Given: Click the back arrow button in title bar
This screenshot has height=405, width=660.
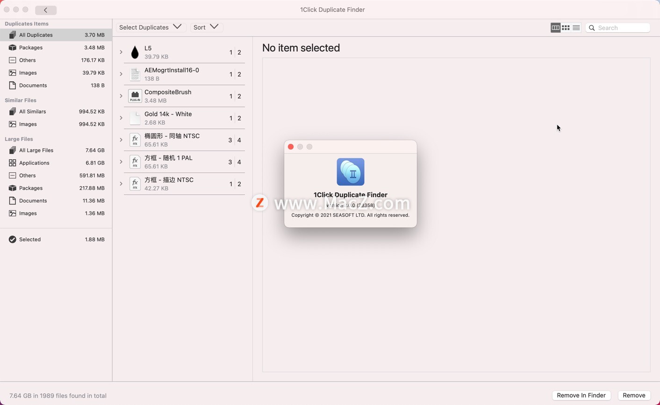Looking at the screenshot, I should pos(46,10).
